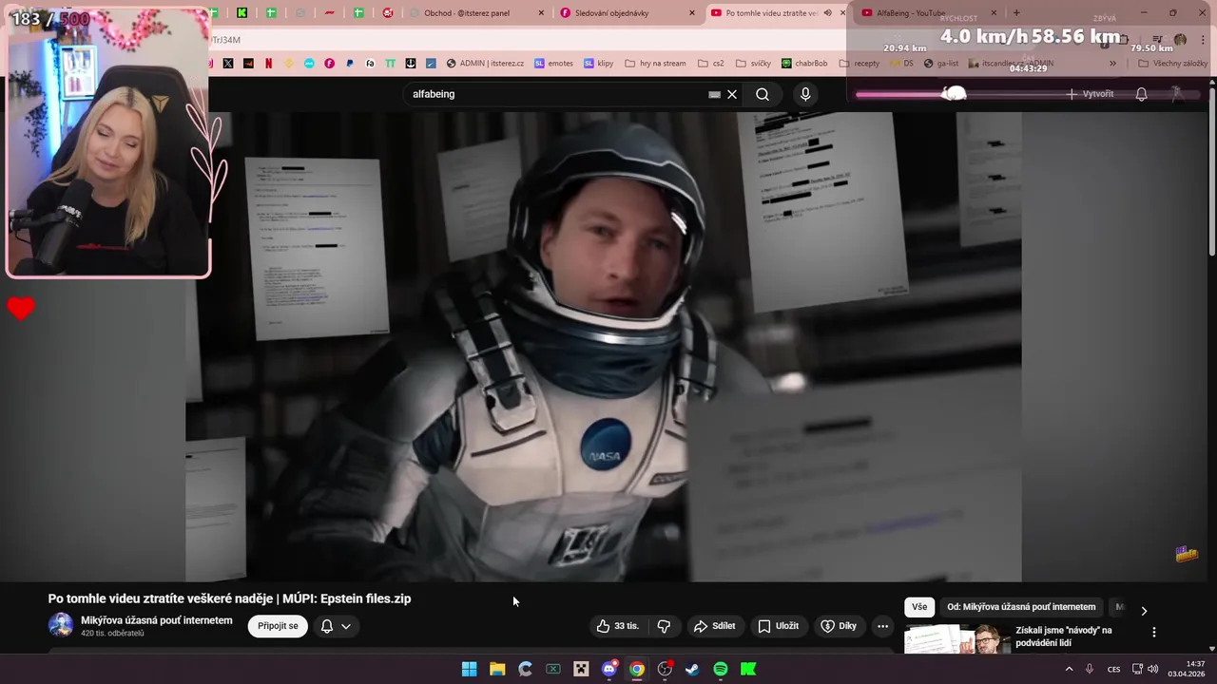
Task: Open on-screen keyboard icon in search box
Action: click(714, 94)
